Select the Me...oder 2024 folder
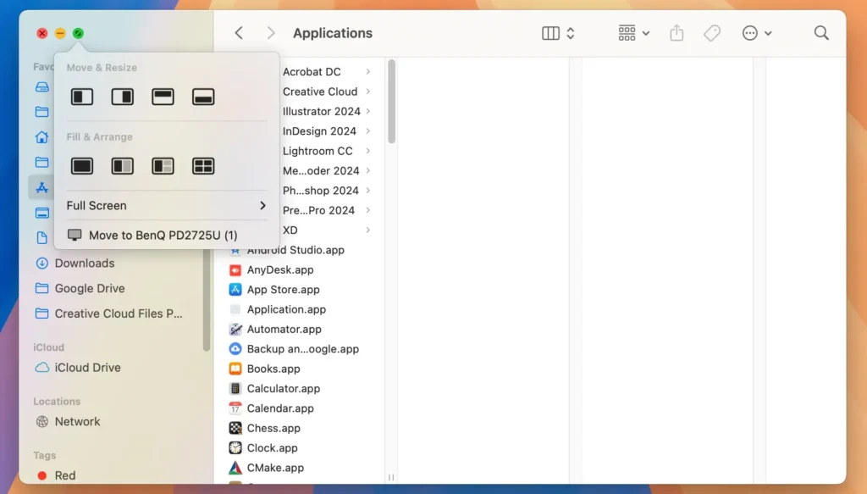The width and height of the screenshot is (867, 494). coord(321,171)
